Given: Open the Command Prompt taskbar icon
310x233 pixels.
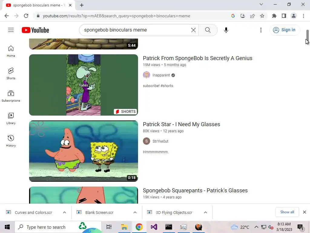Looking at the screenshot, I should coord(169,227).
